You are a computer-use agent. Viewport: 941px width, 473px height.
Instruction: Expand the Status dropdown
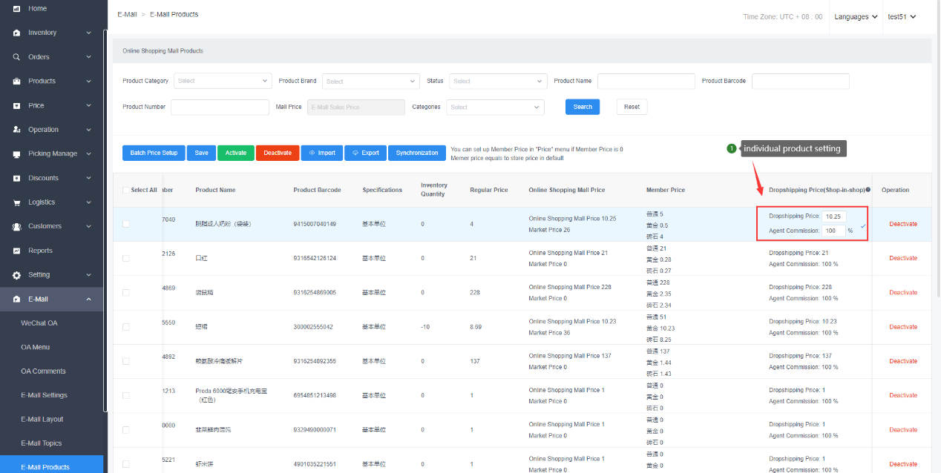pos(498,81)
